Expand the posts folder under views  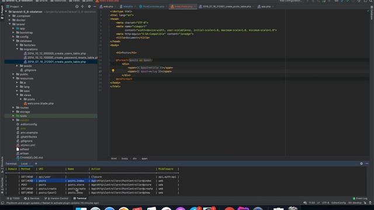pyautogui.click(x=21, y=99)
